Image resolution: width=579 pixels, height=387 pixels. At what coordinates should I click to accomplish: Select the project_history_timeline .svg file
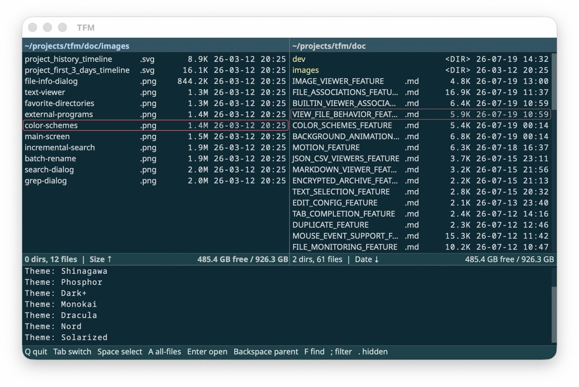pos(156,59)
